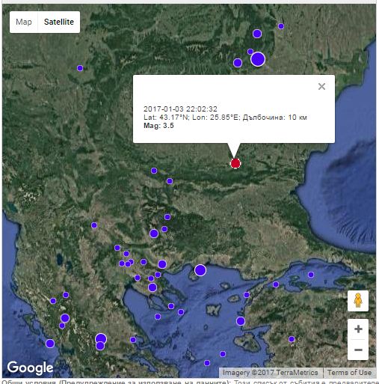Click the medium marker near Lesbos island
The width and height of the screenshot is (379, 384).
coord(240,321)
